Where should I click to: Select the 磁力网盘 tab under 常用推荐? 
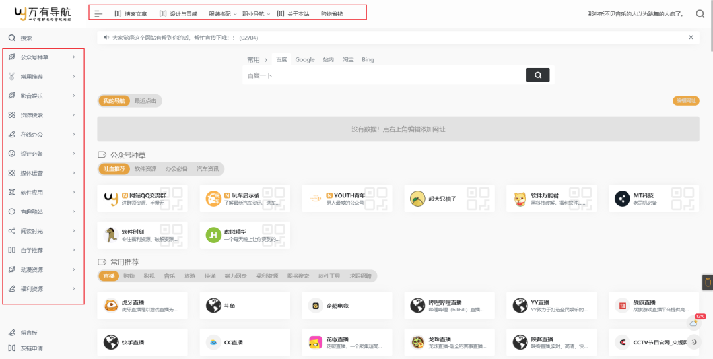tap(236, 276)
